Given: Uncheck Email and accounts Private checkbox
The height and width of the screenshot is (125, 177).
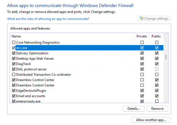Looking at the screenshot, I should point(142,96).
